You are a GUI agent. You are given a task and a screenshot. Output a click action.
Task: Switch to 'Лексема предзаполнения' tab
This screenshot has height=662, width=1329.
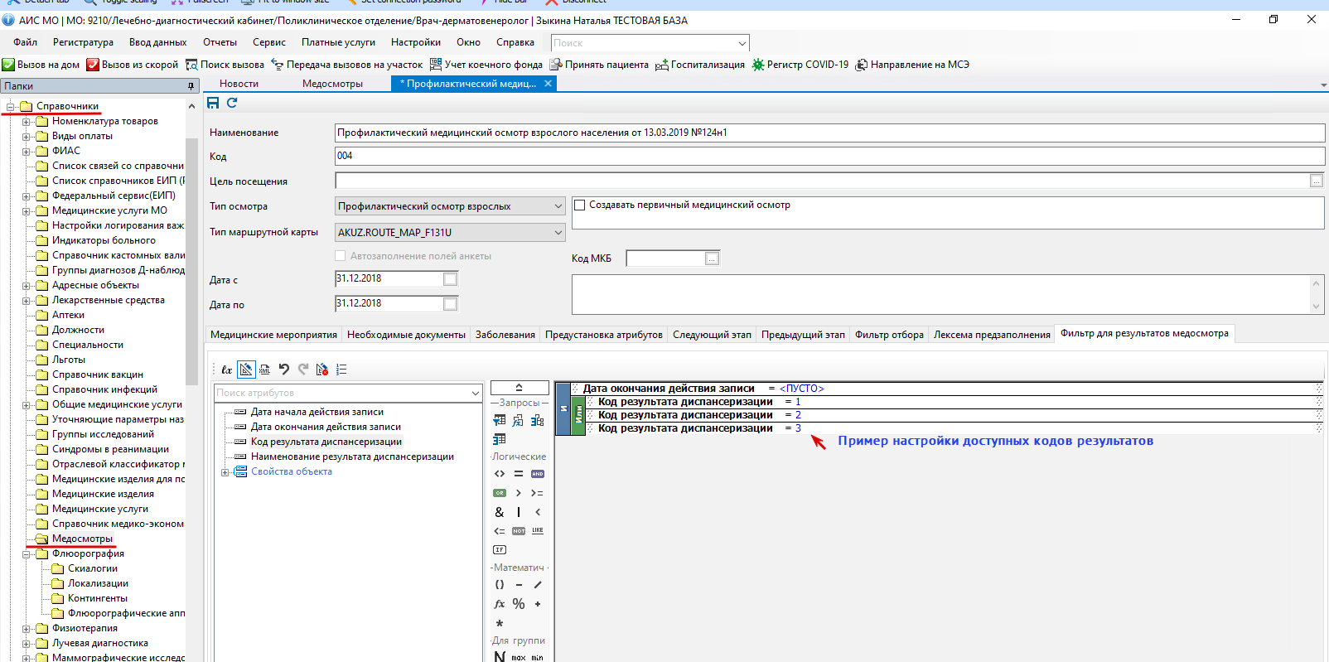point(992,335)
